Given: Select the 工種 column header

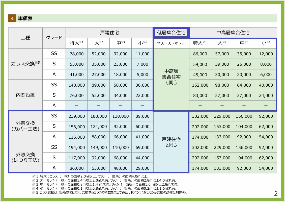Looking at the screenshot, I should tap(25, 38).
